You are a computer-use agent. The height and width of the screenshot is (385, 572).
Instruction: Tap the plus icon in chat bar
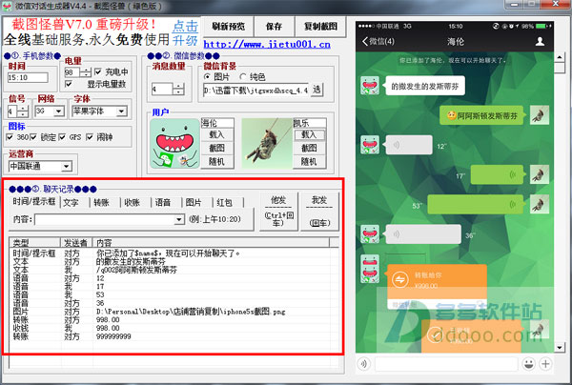545,363
